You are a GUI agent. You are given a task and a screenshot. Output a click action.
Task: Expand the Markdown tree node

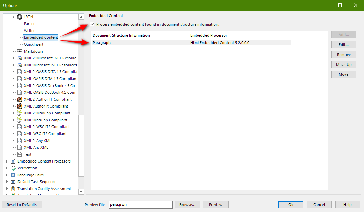pyautogui.click(x=13, y=52)
